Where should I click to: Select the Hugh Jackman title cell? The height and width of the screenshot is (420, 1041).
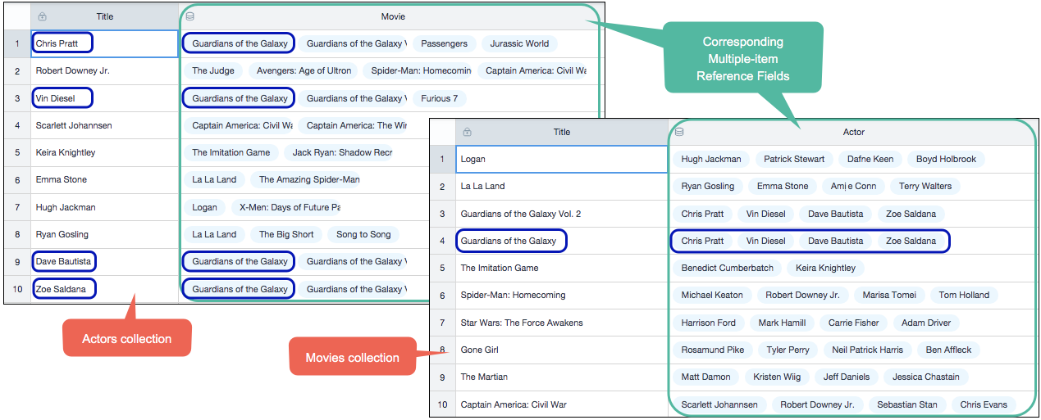(105, 207)
